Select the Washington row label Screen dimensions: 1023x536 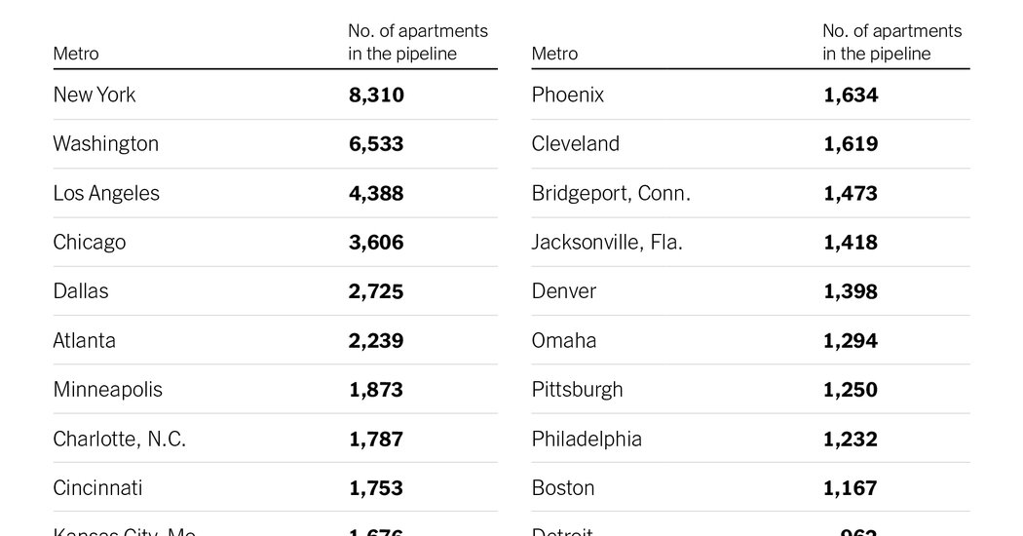click(105, 143)
